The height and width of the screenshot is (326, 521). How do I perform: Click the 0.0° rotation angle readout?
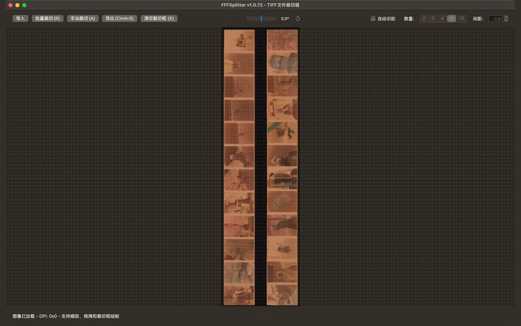285,19
